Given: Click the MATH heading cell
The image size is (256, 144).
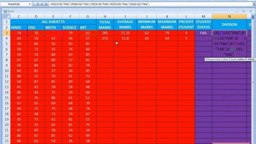Looking at the screenshot, I should click(53, 28).
